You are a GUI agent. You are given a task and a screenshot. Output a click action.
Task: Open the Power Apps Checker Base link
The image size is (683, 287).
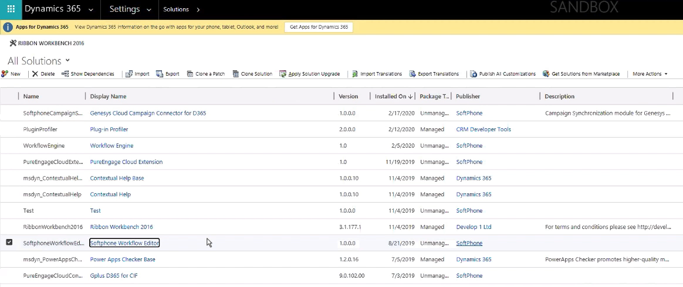tap(123, 259)
